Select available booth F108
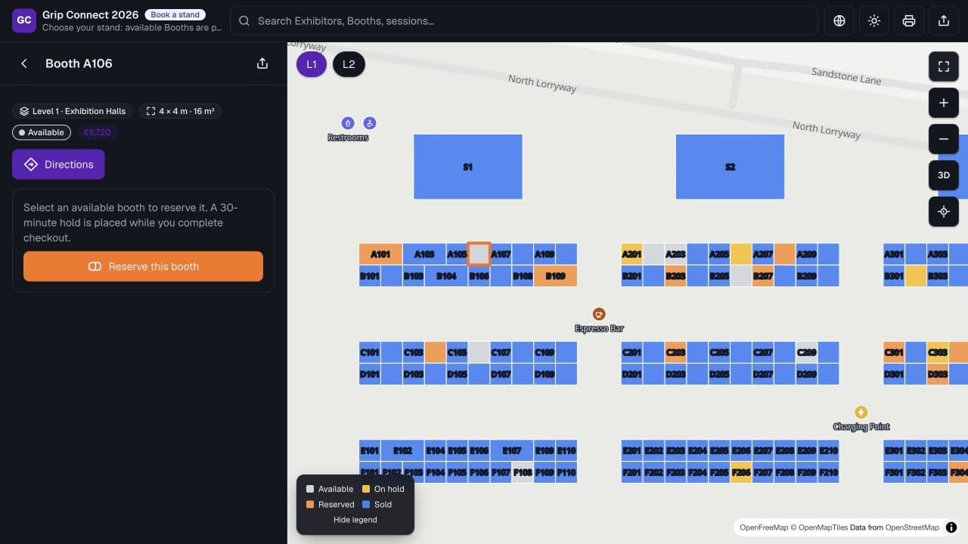The width and height of the screenshot is (968, 544). pos(523,472)
